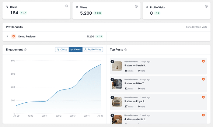This screenshot has height=127, width=213.
Task: Click the green 800 increase badge
Action: click(x=98, y=13)
